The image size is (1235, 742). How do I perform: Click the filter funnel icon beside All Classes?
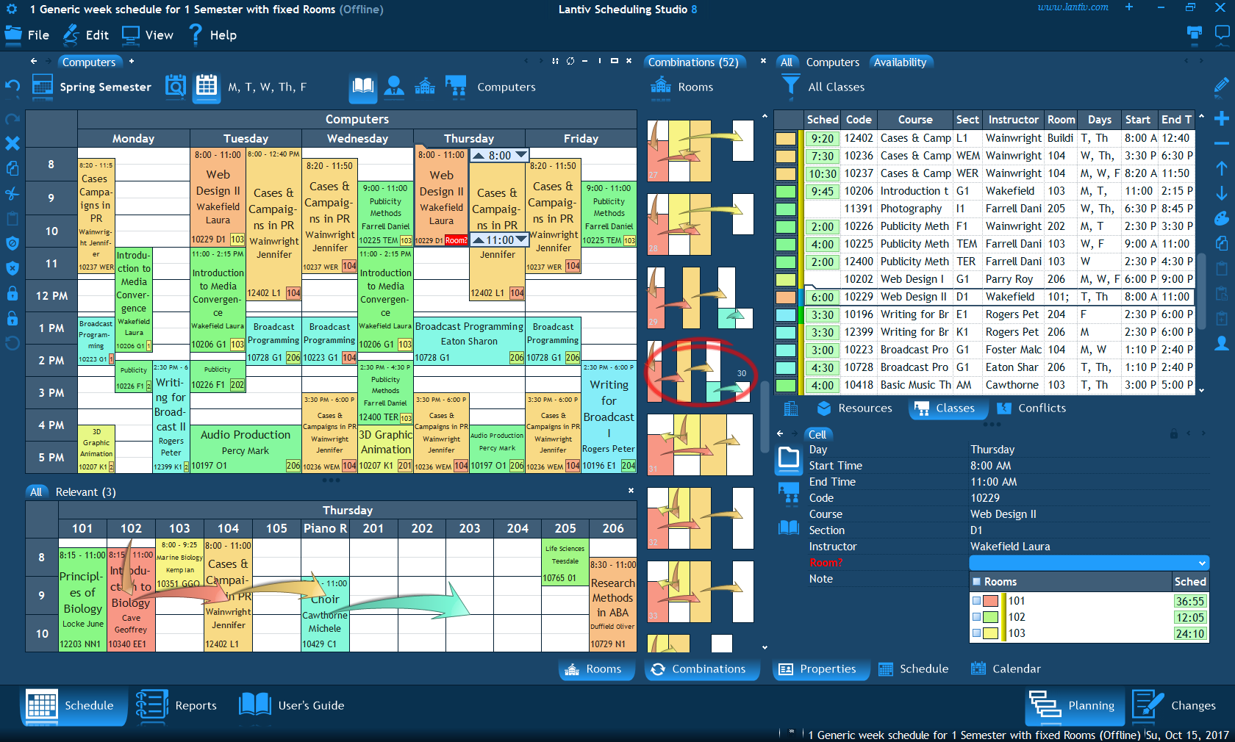click(x=790, y=87)
